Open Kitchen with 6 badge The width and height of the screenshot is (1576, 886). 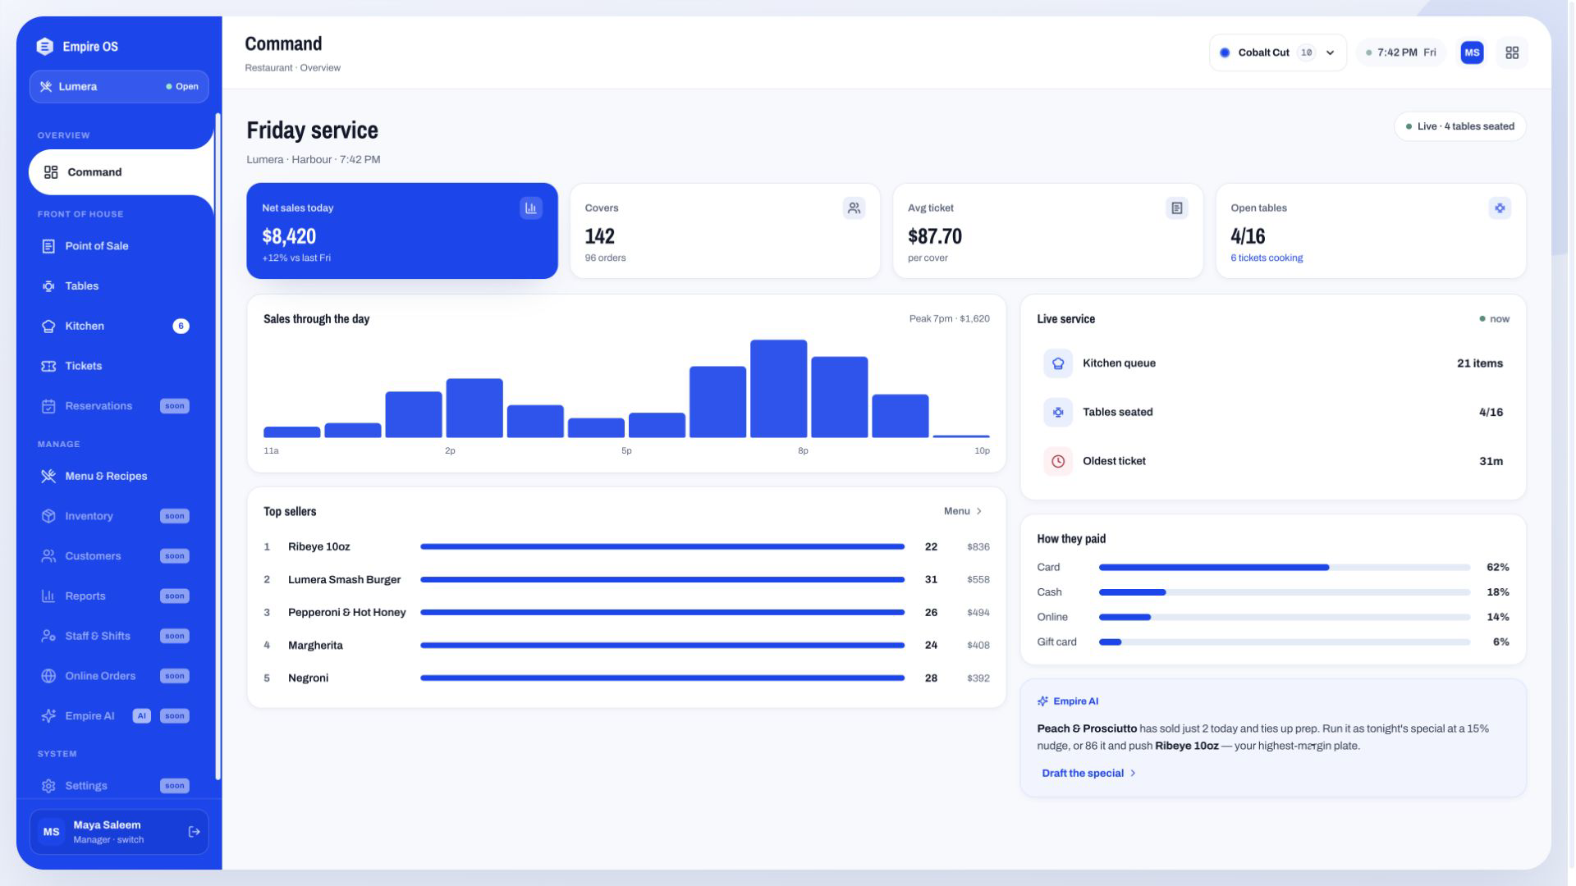[115, 327]
